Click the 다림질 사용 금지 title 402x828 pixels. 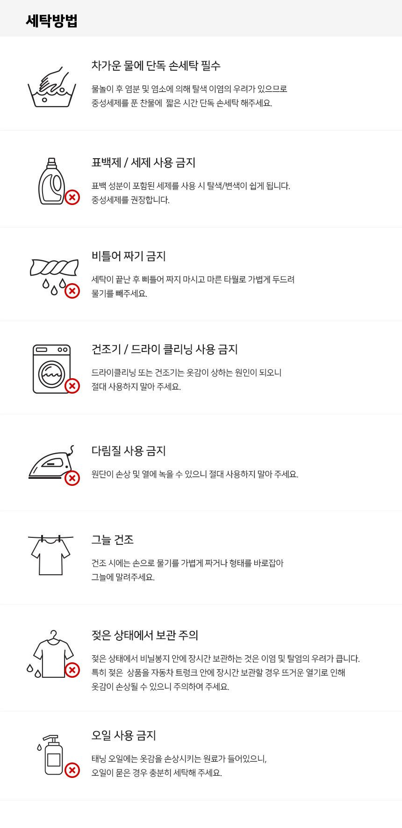point(129,451)
